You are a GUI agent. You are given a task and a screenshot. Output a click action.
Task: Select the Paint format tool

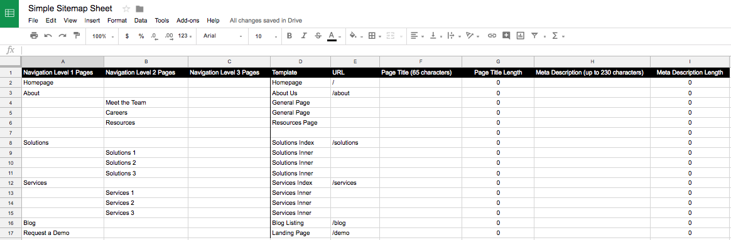click(77, 36)
